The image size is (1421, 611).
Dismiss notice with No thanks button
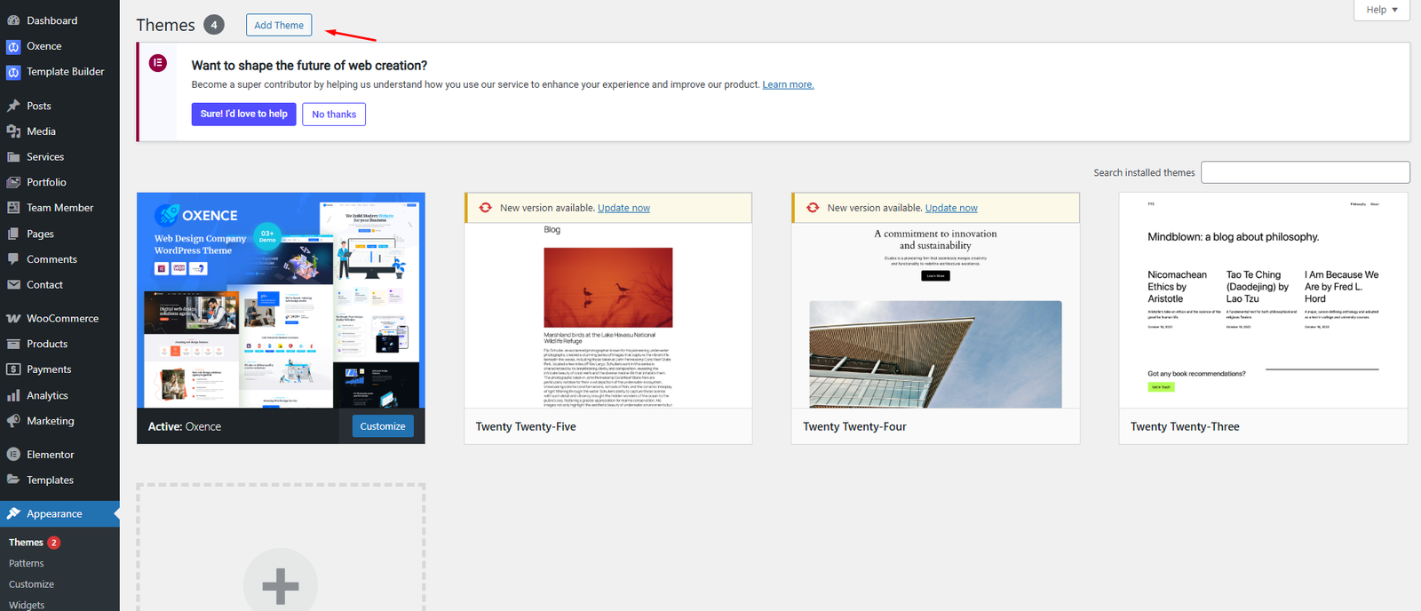(334, 115)
